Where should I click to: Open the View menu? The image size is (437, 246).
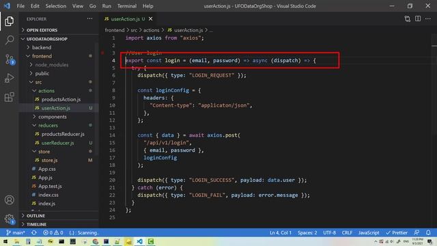(x=78, y=6)
